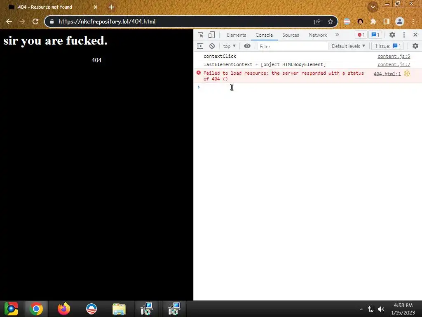Switch to the Elements tab
The height and width of the screenshot is (317, 422).
click(236, 35)
